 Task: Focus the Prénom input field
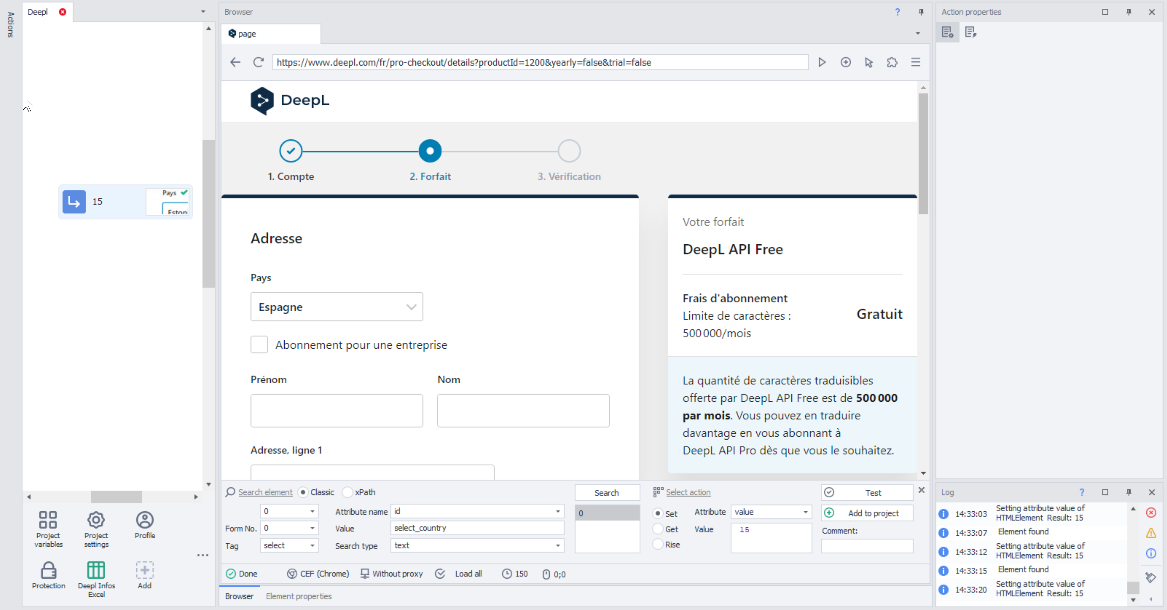[337, 410]
